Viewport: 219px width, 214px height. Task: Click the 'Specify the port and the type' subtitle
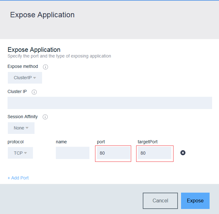pos(59,56)
